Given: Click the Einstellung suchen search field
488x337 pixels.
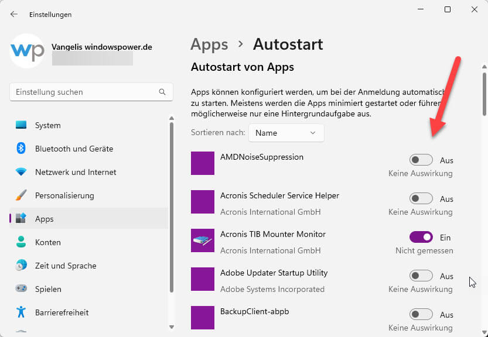Looking at the screenshot, I should coord(91,92).
